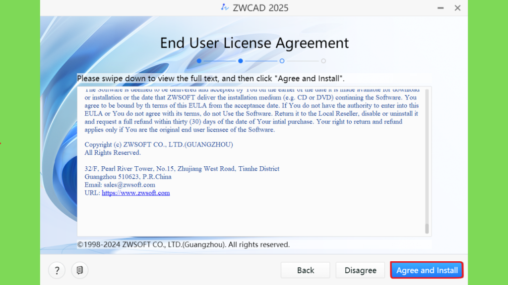Click the license text scrollbar thumb
The height and width of the screenshot is (285, 508).
tap(427, 229)
